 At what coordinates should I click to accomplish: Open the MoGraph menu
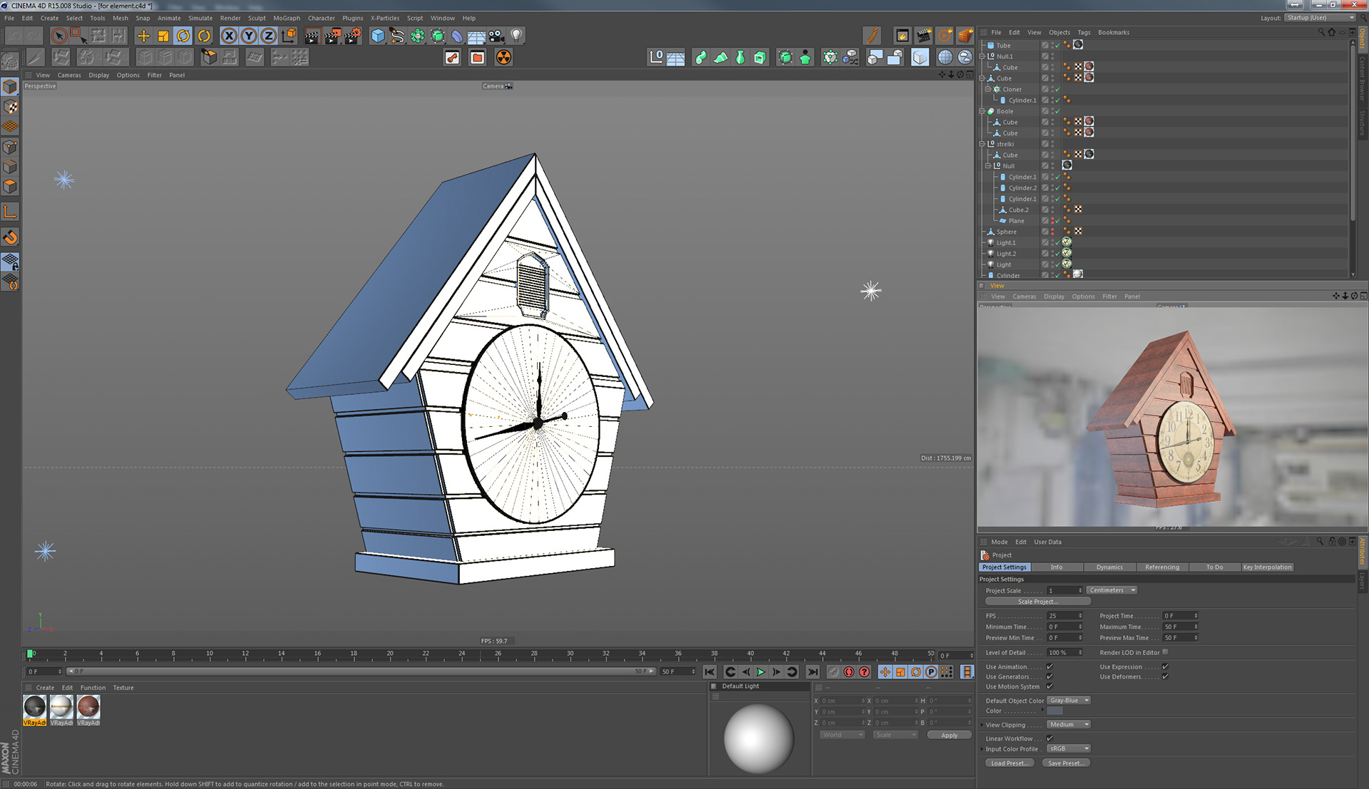[287, 18]
